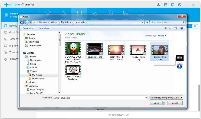This screenshot has width=201, height=119.
Task: Open Music library in navigation pane
Action: pos(31,64)
